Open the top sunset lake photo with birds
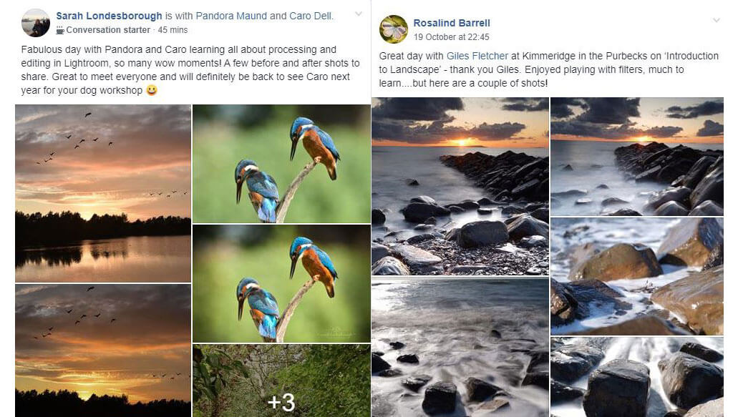This screenshot has width=733, height=417. click(103, 193)
